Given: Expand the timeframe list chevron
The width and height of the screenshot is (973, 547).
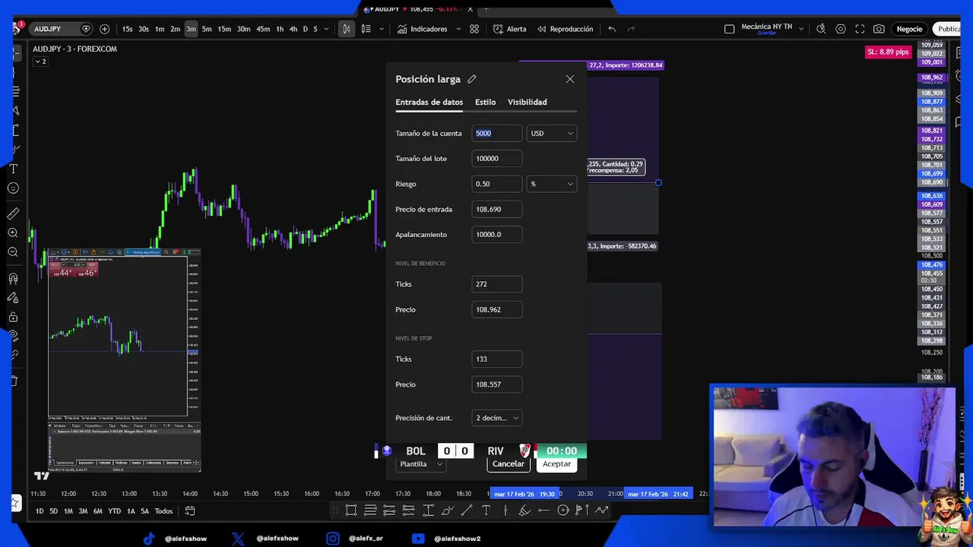Looking at the screenshot, I should (x=327, y=29).
